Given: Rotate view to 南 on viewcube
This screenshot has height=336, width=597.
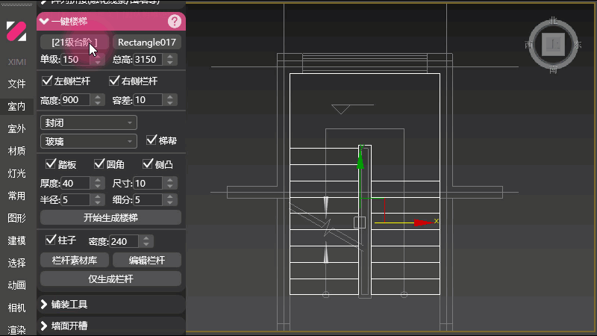Looking at the screenshot, I should tap(553, 69).
